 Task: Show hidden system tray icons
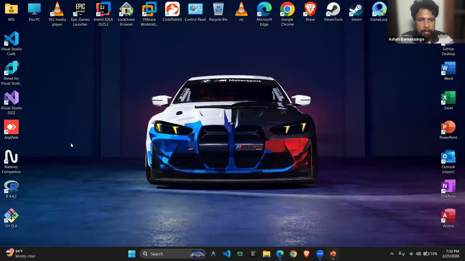pos(392,254)
